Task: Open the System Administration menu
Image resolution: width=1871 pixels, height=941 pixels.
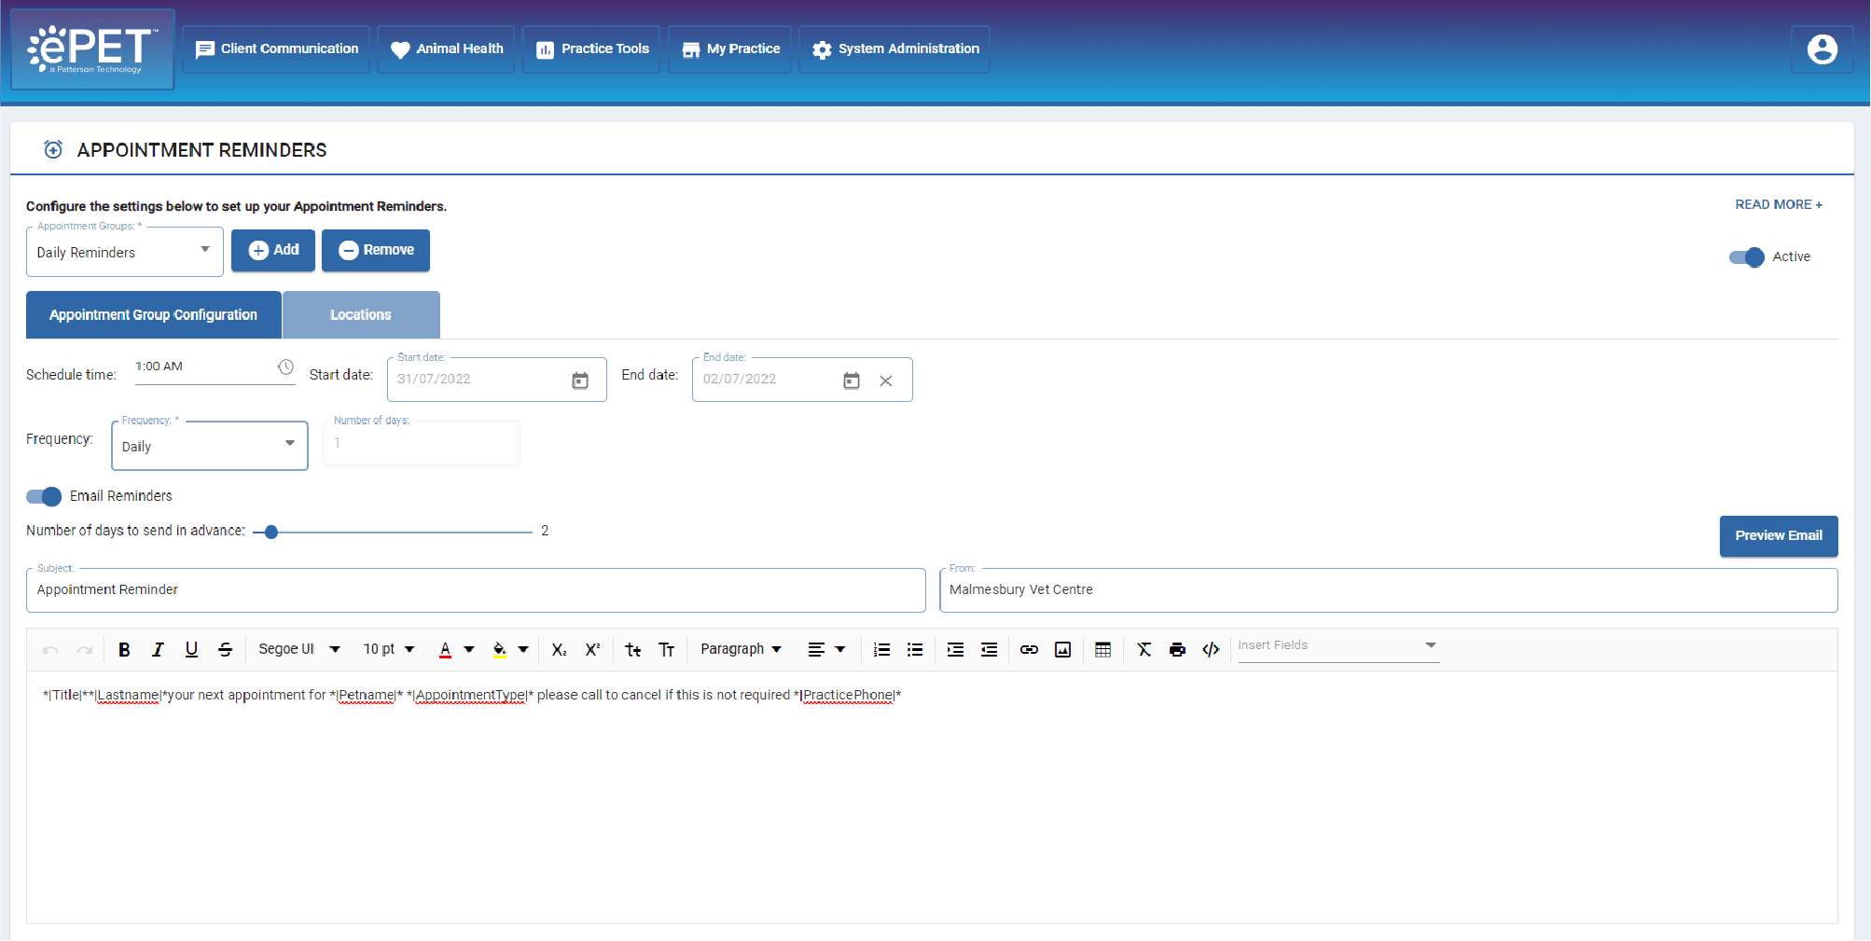Action: [894, 48]
